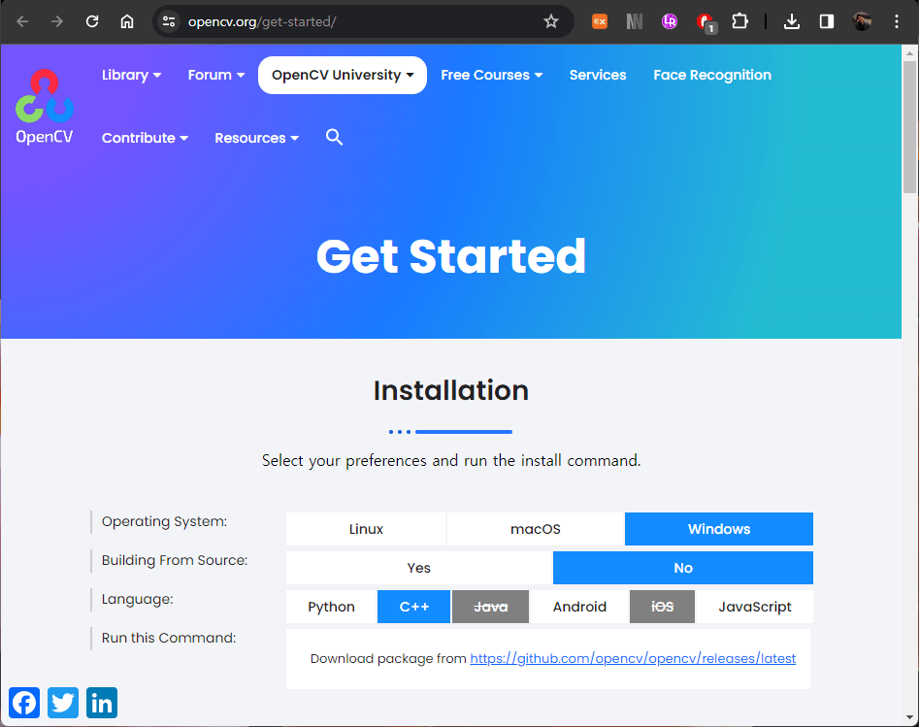The width and height of the screenshot is (920, 727).
Task: Click the OpenCV logo in the header
Action: (44, 107)
